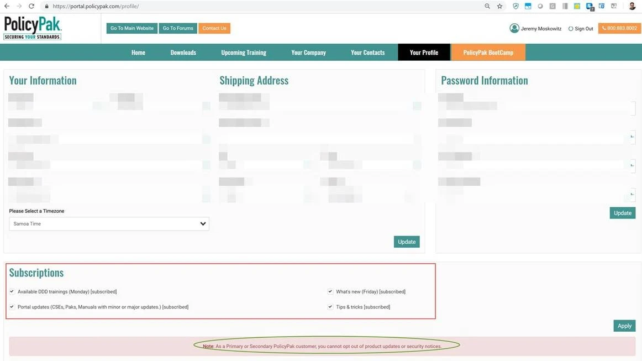This screenshot has height=361, width=642.
Task: Toggle the Portal updates subscription checkbox
Action: tap(12, 307)
